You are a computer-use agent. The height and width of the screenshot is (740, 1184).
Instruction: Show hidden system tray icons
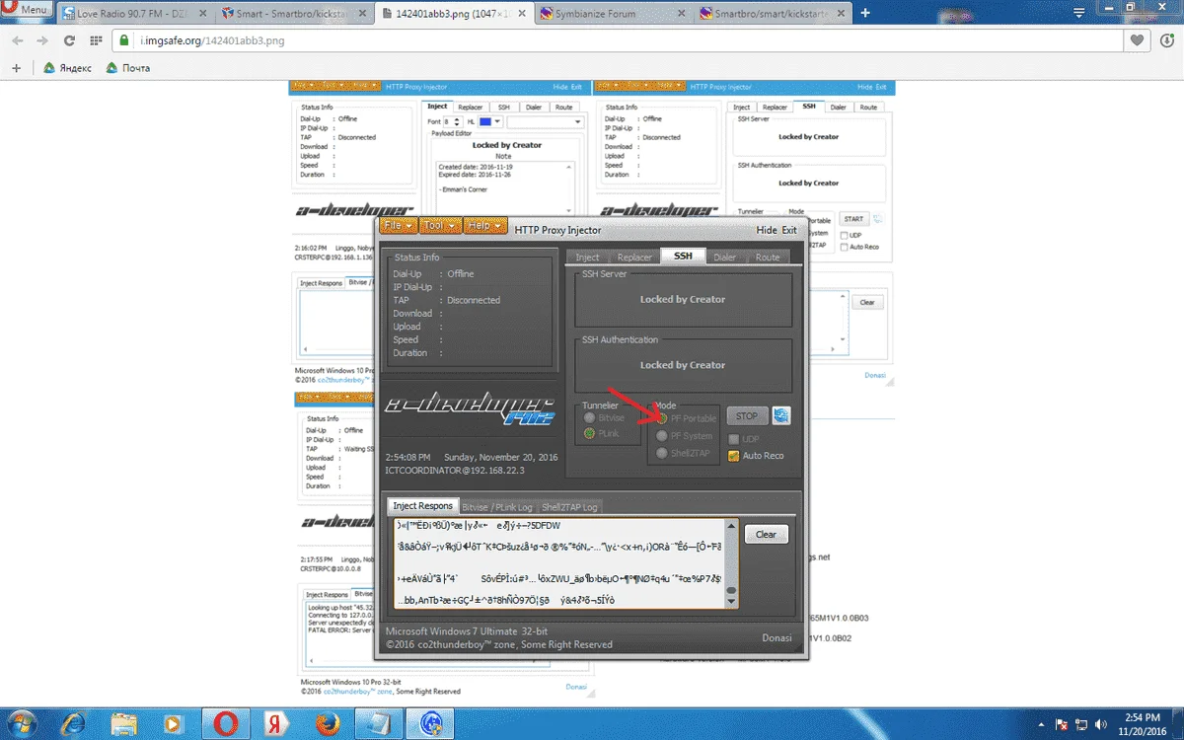coord(1042,723)
